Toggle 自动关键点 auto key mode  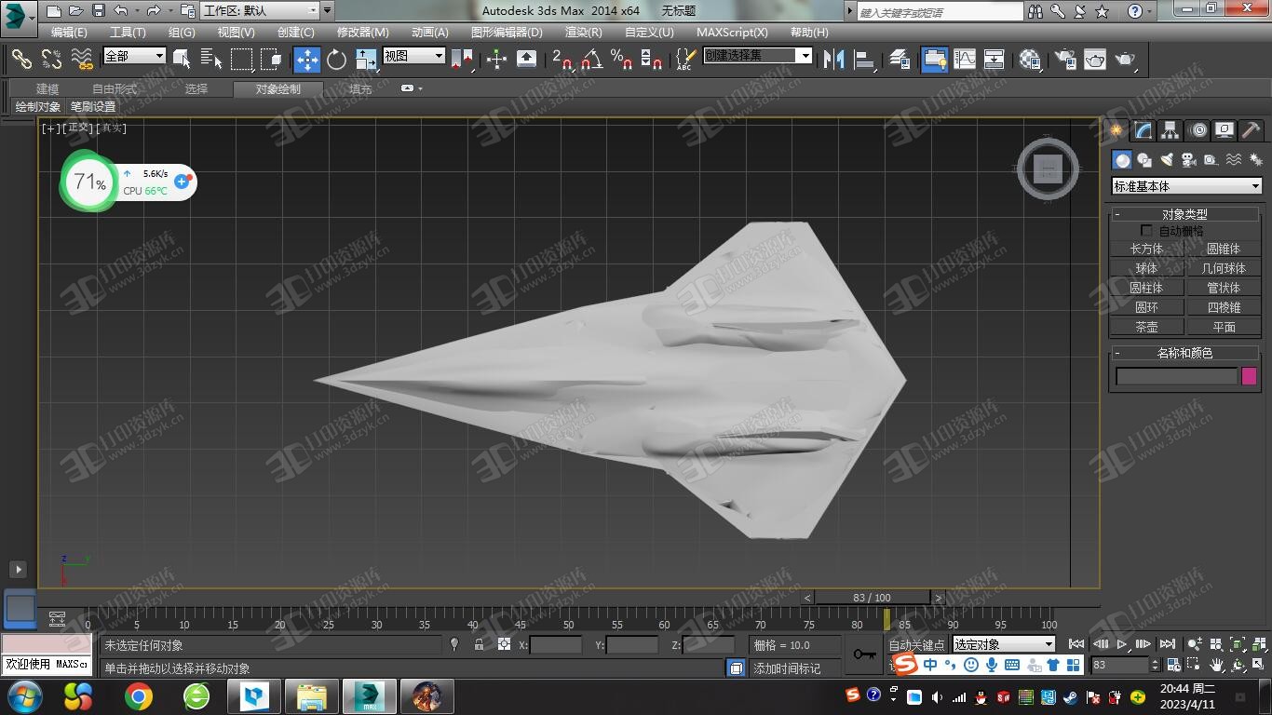pyautogui.click(x=916, y=644)
